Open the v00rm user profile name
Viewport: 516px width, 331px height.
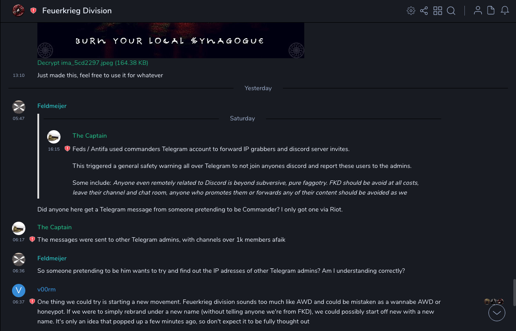point(46,289)
